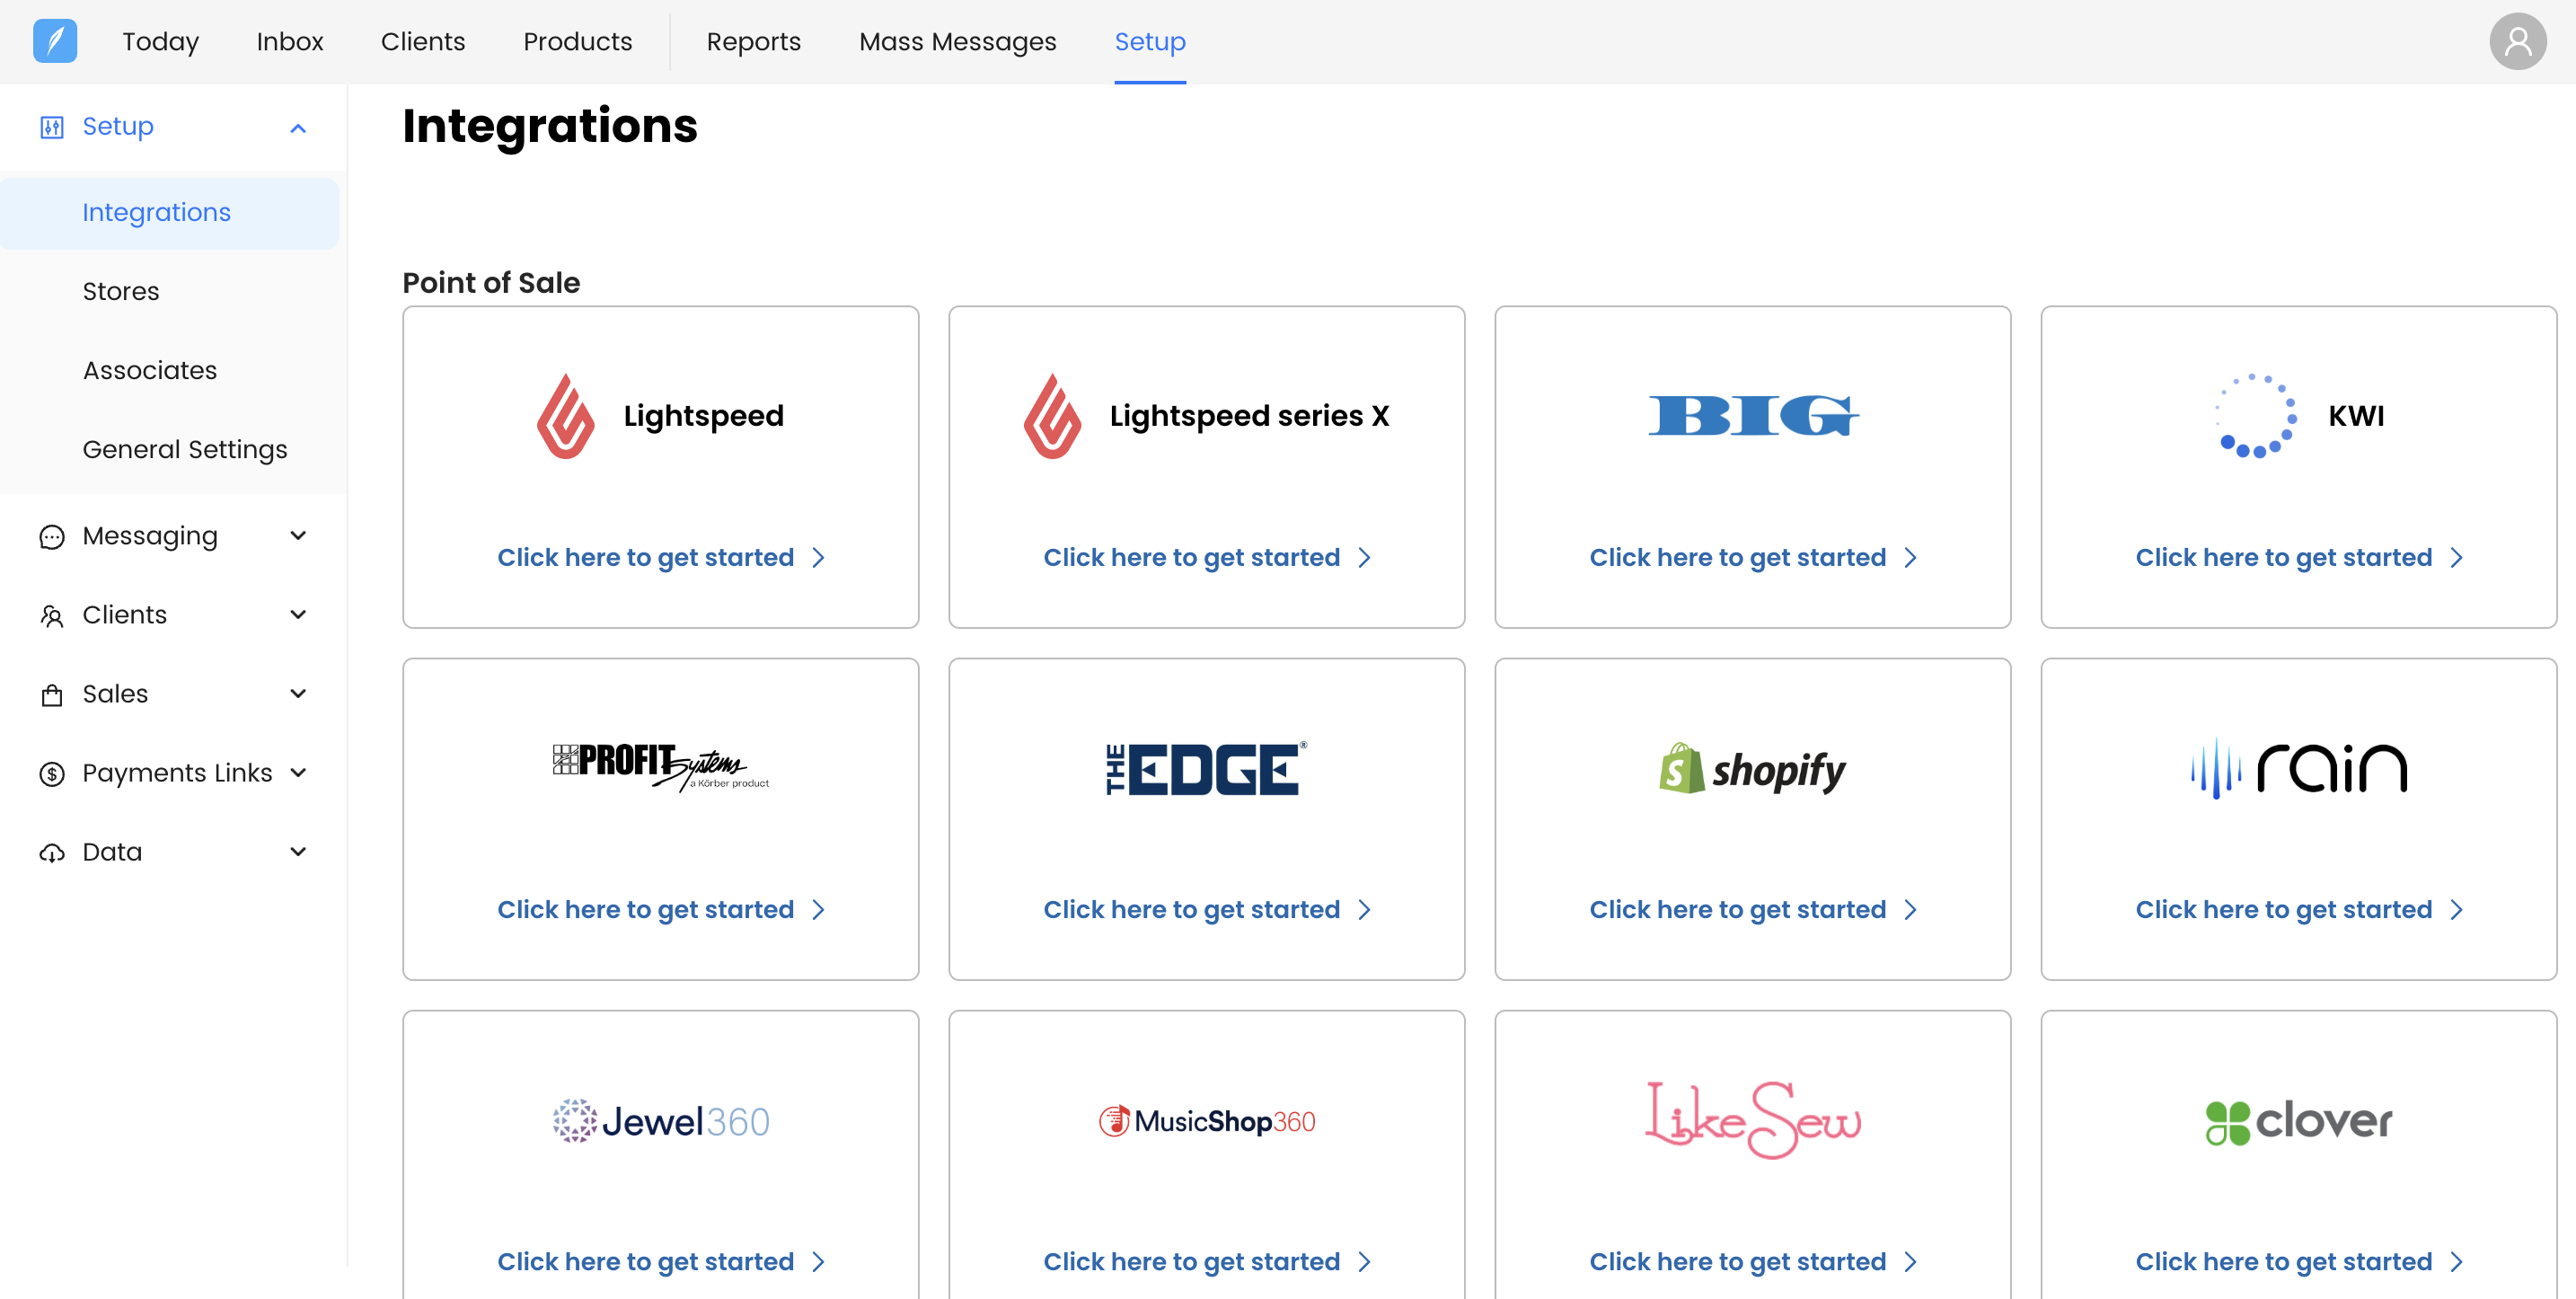Collapse the Setup sidebar section
The image size is (2576, 1299).
click(x=298, y=128)
